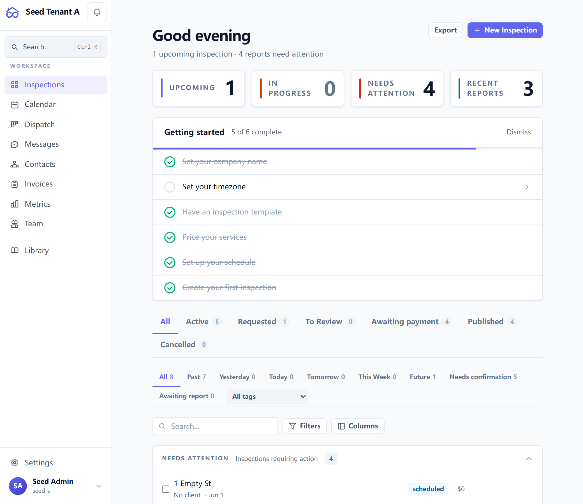Switch to Awaiting payment tab
The width and height of the screenshot is (583, 504).
click(411, 321)
